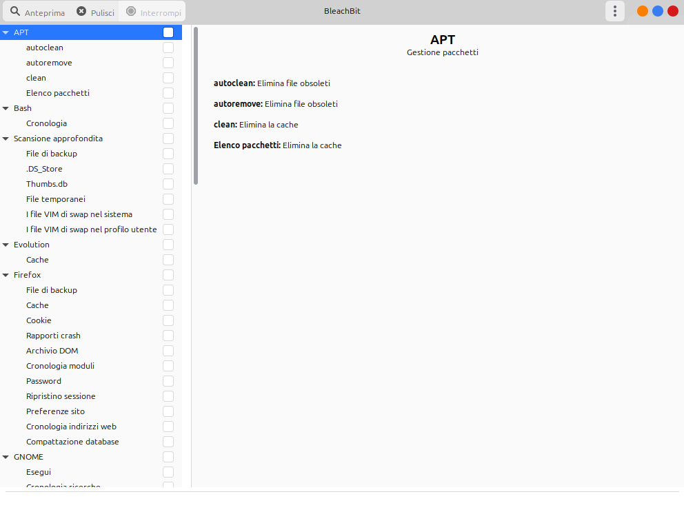Image resolution: width=684 pixels, height=512 pixels.
Task: Tick the Archivio DOM checkbox
Action: pyautogui.click(x=168, y=351)
